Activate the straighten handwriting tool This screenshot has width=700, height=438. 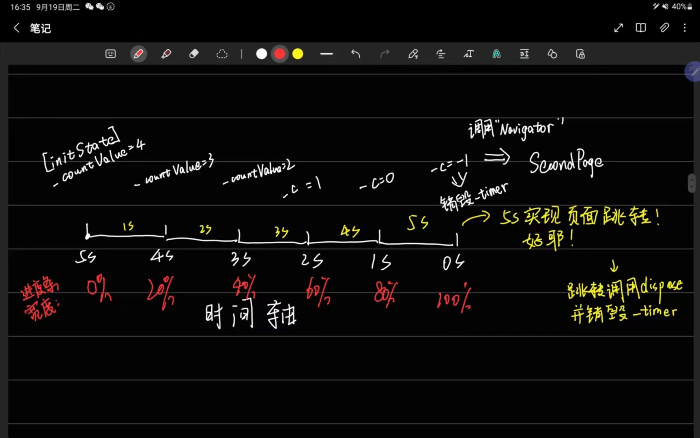tap(441, 54)
